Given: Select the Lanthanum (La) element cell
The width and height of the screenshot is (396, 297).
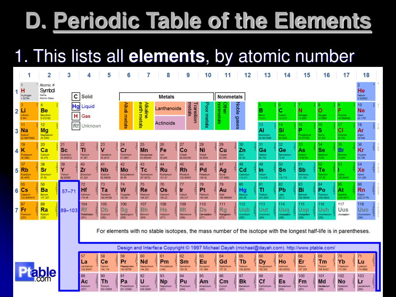Looking at the screenshot, I should tap(89, 263).
